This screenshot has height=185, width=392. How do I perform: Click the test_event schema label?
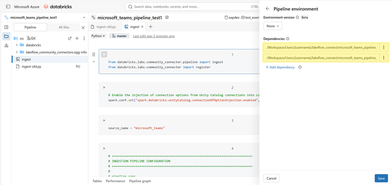pos(250,18)
